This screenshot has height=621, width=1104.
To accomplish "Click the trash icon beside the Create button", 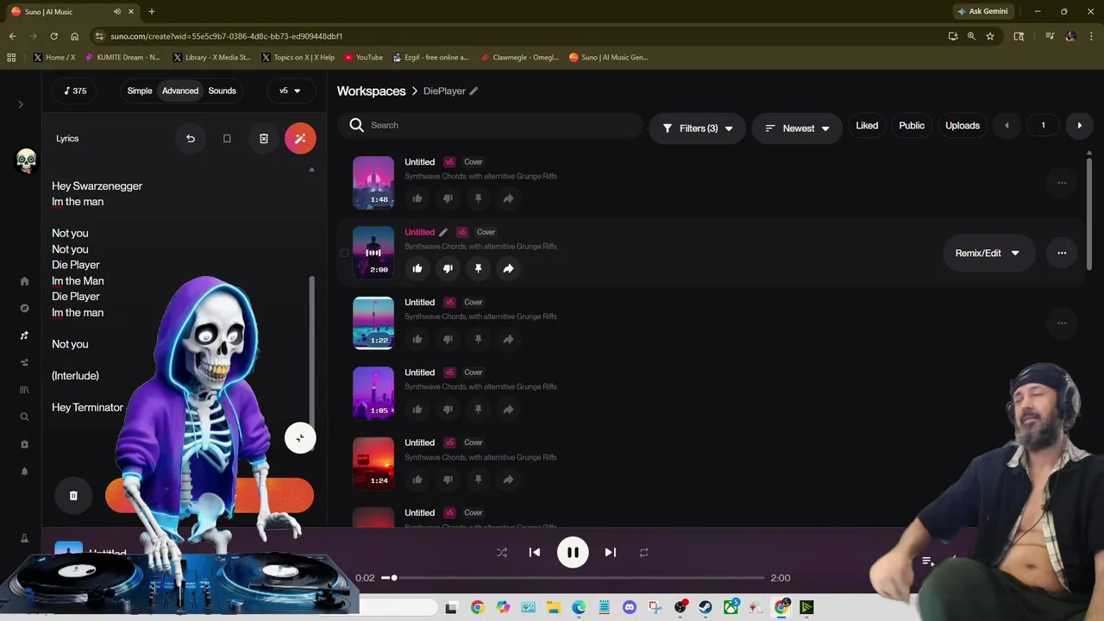I will 73,495.
